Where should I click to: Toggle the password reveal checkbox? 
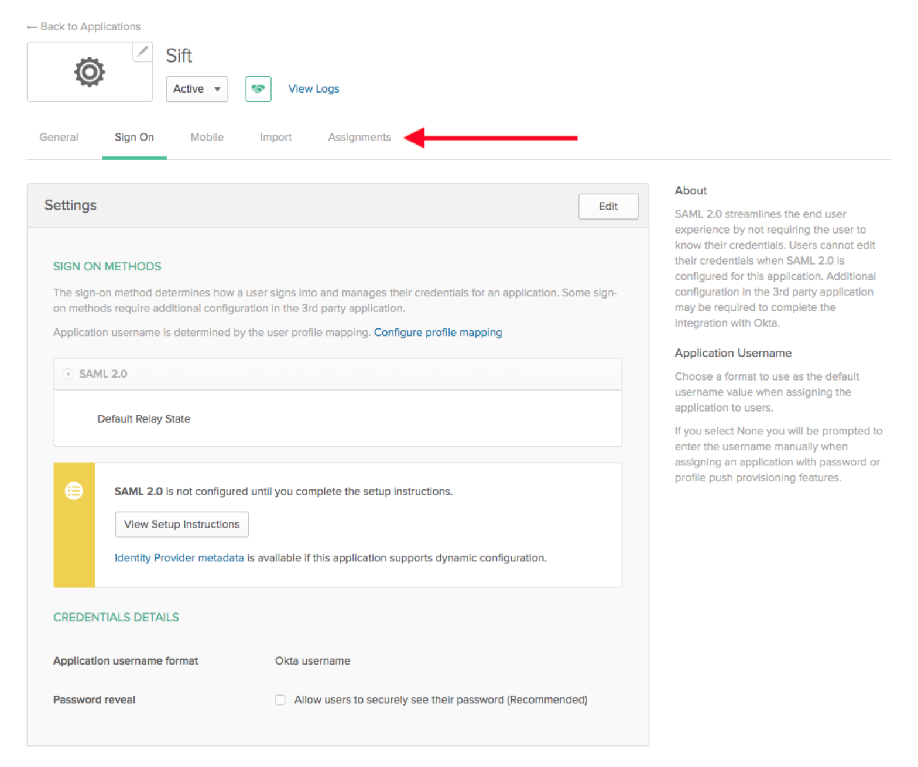coord(280,700)
